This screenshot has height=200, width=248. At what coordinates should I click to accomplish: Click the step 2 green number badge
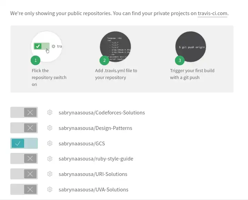[105, 60]
